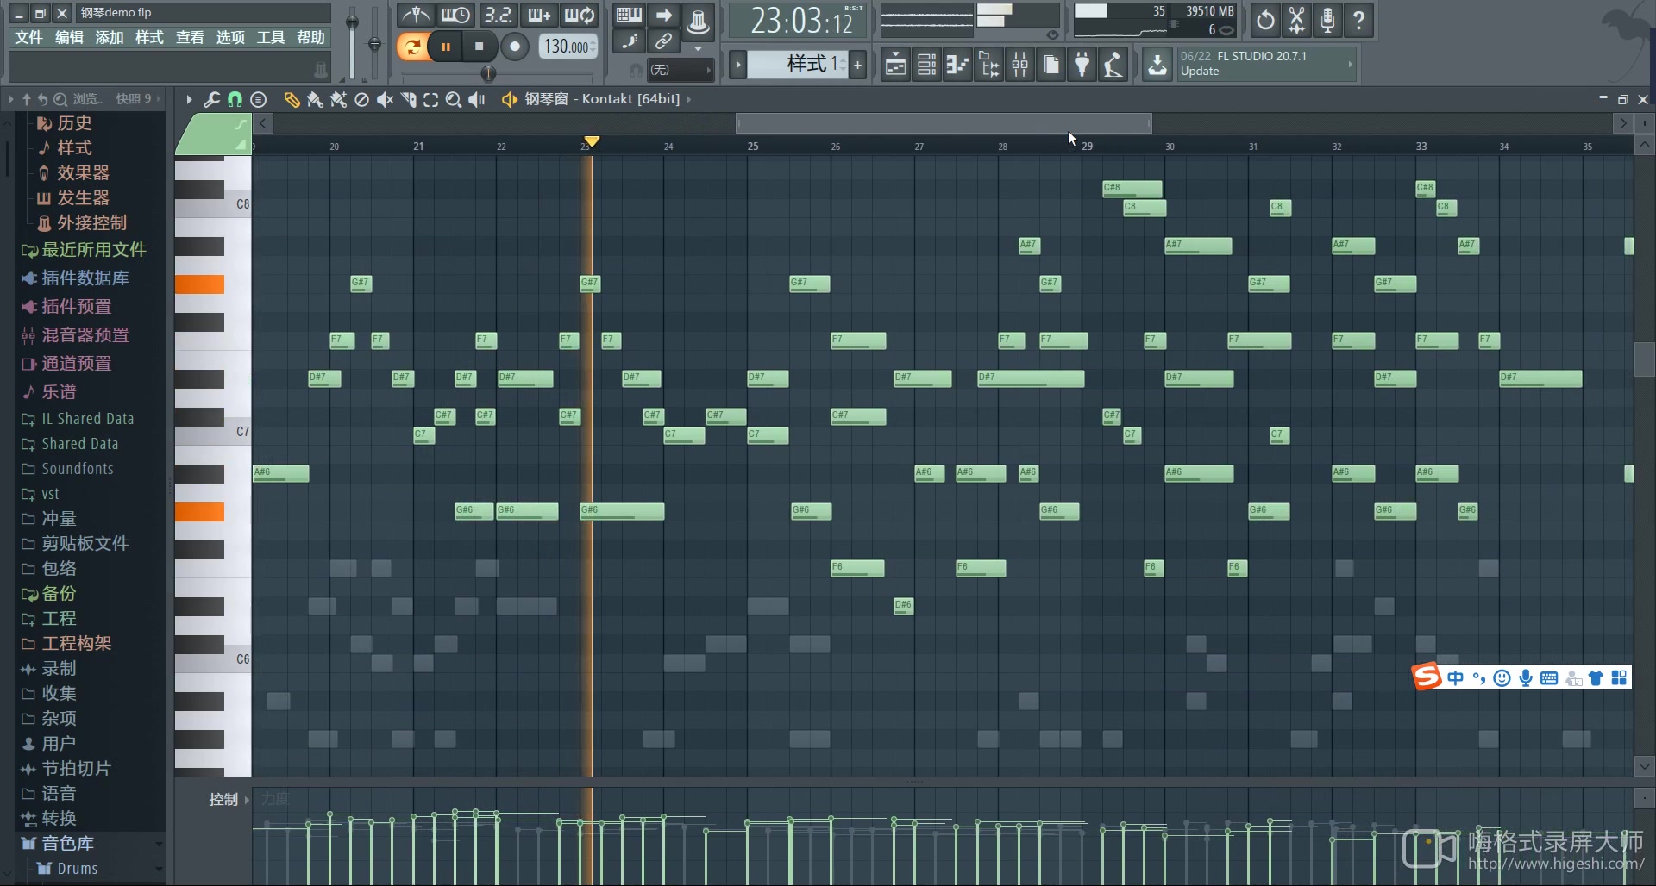Expand the 音色库 folder
This screenshot has height=886, width=1656.
(x=58, y=844)
